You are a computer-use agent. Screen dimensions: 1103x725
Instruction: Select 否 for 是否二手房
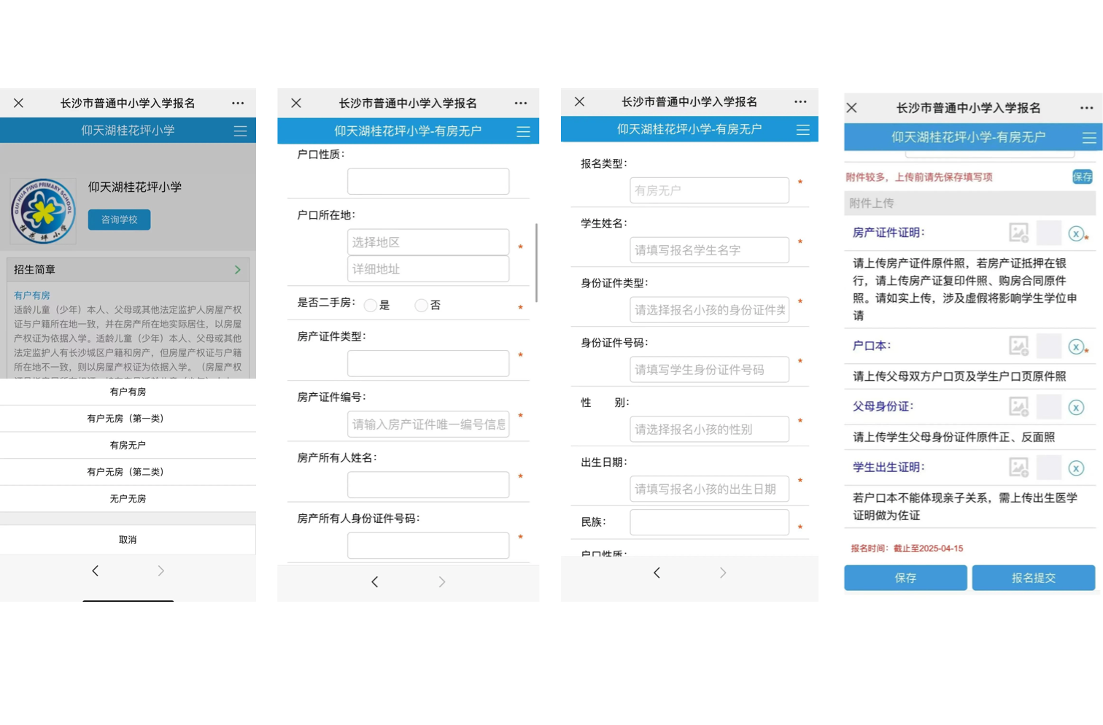click(x=421, y=306)
